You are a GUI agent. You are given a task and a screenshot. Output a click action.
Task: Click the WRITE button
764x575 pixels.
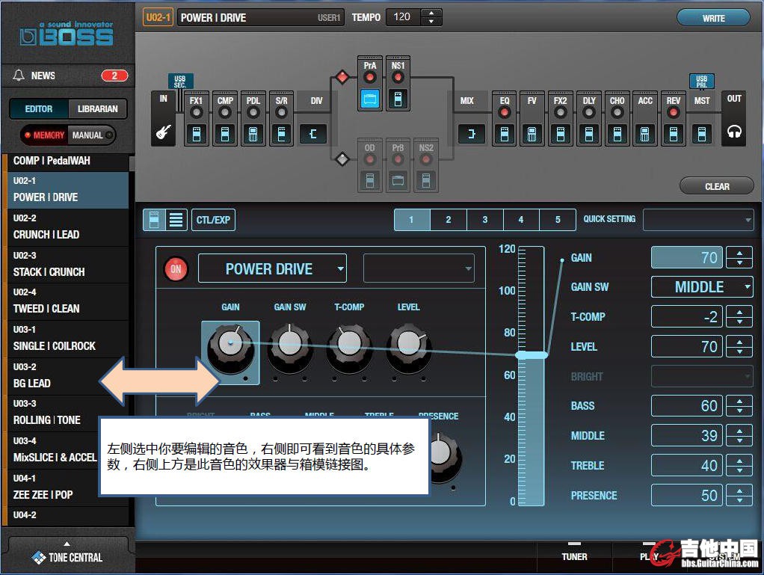pos(713,18)
